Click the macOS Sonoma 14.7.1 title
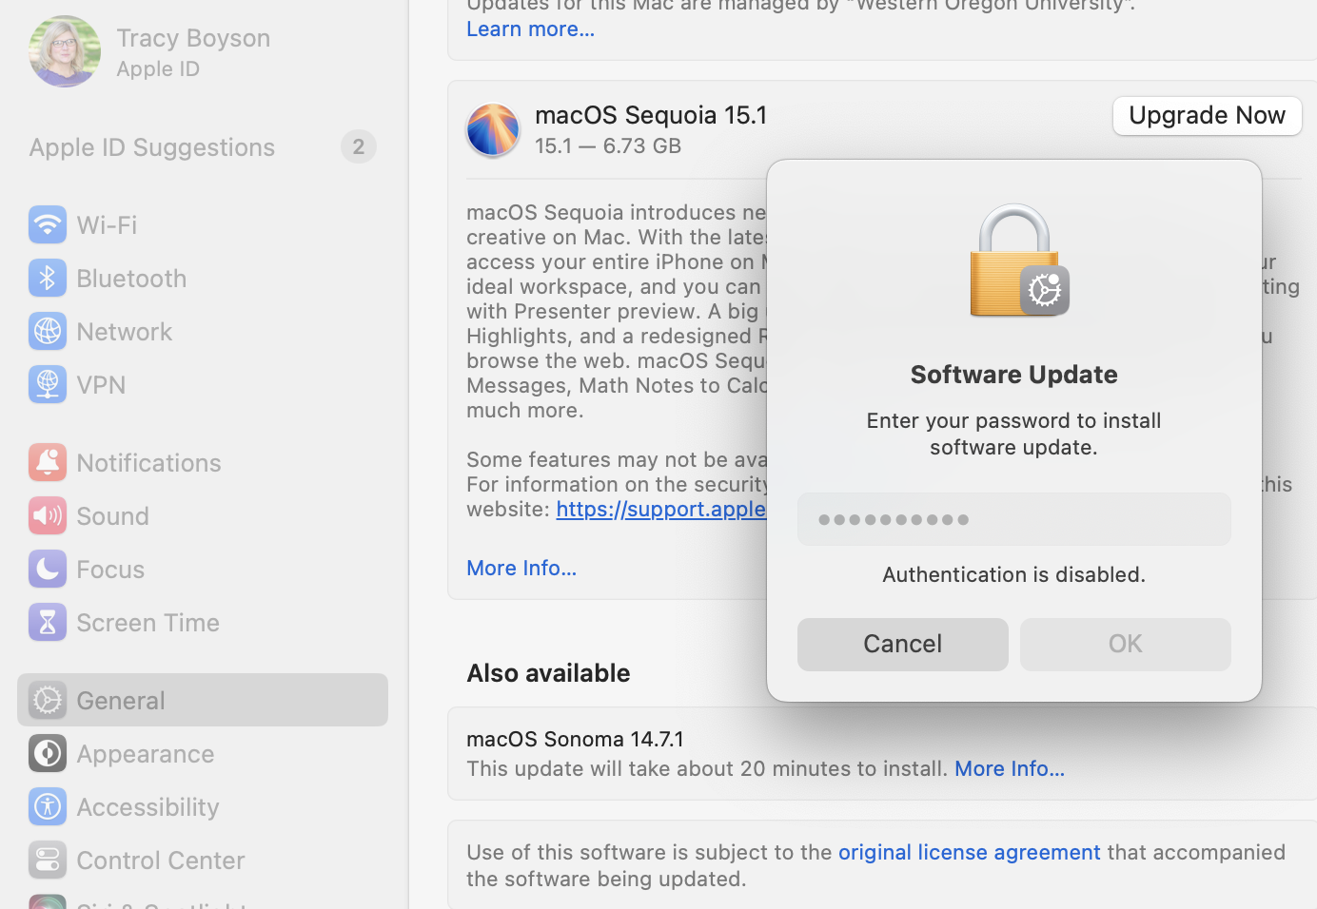Image resolution: width=1317 pixels, height=909 pixels. point(575,739)
